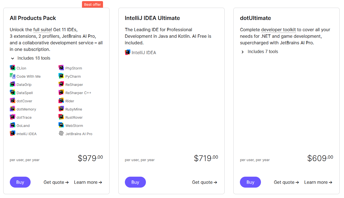This screenshot has width=344, height=198.
Task: Select the DataGrip tool icon
Action: [x=12, y=84]
